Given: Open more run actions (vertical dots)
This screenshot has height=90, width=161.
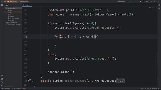Looking at the screenshot, I should pyautogui.click(x=133, y=2).
